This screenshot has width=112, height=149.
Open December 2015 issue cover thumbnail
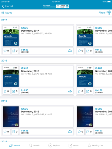pos(11,117)
